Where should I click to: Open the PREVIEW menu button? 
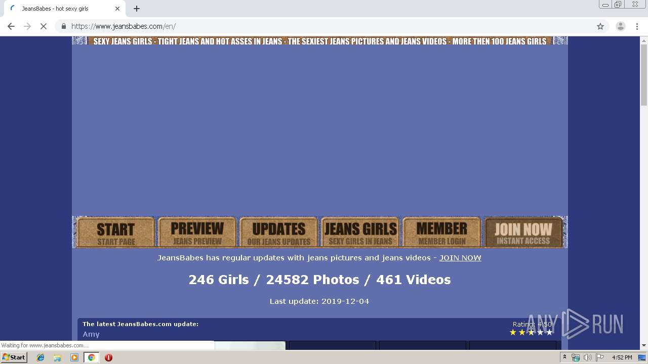pos(197,233)
